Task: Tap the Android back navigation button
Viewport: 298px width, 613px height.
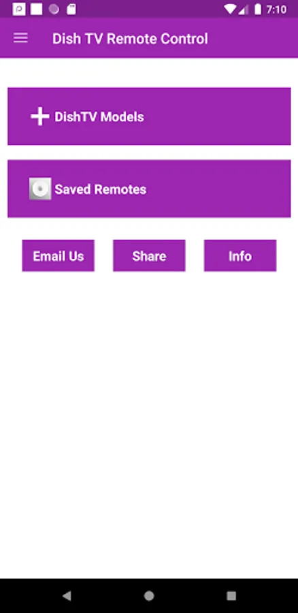Action: click(67, 595)
